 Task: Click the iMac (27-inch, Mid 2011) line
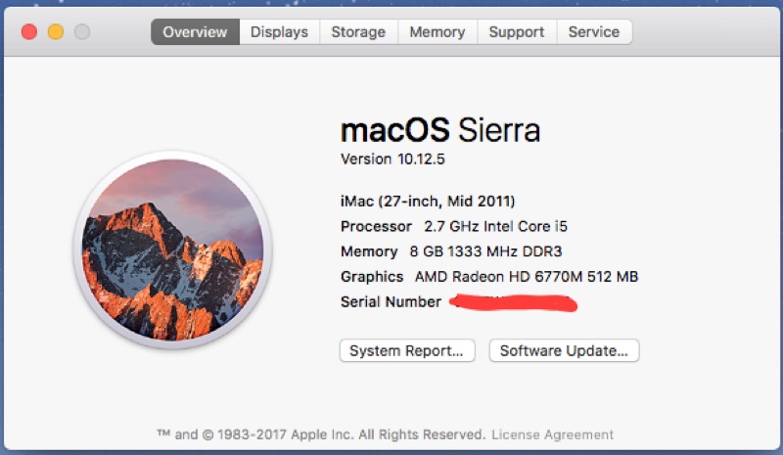pos(428,201)
